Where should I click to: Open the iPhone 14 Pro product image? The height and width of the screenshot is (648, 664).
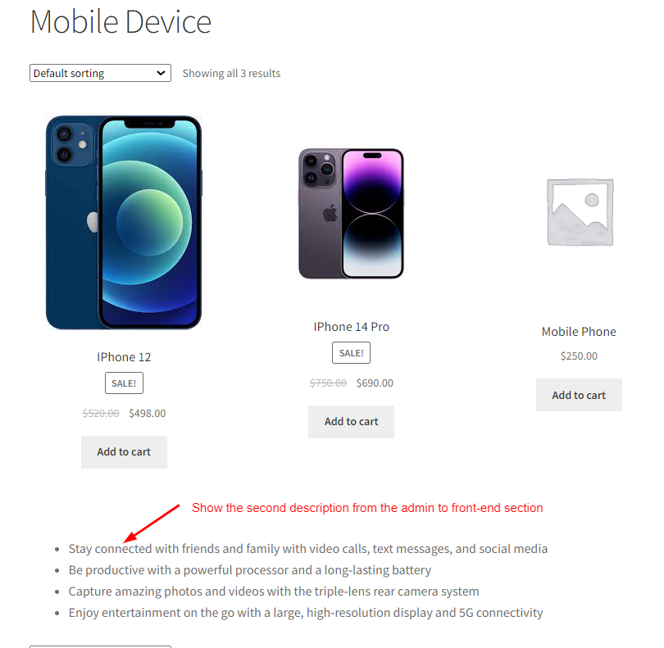point(351,213)
